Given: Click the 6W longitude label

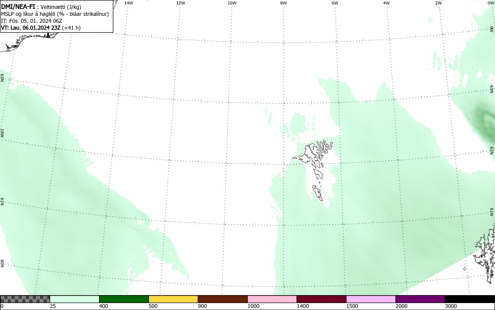Looking at the screenshot, I should coord(335,3).
